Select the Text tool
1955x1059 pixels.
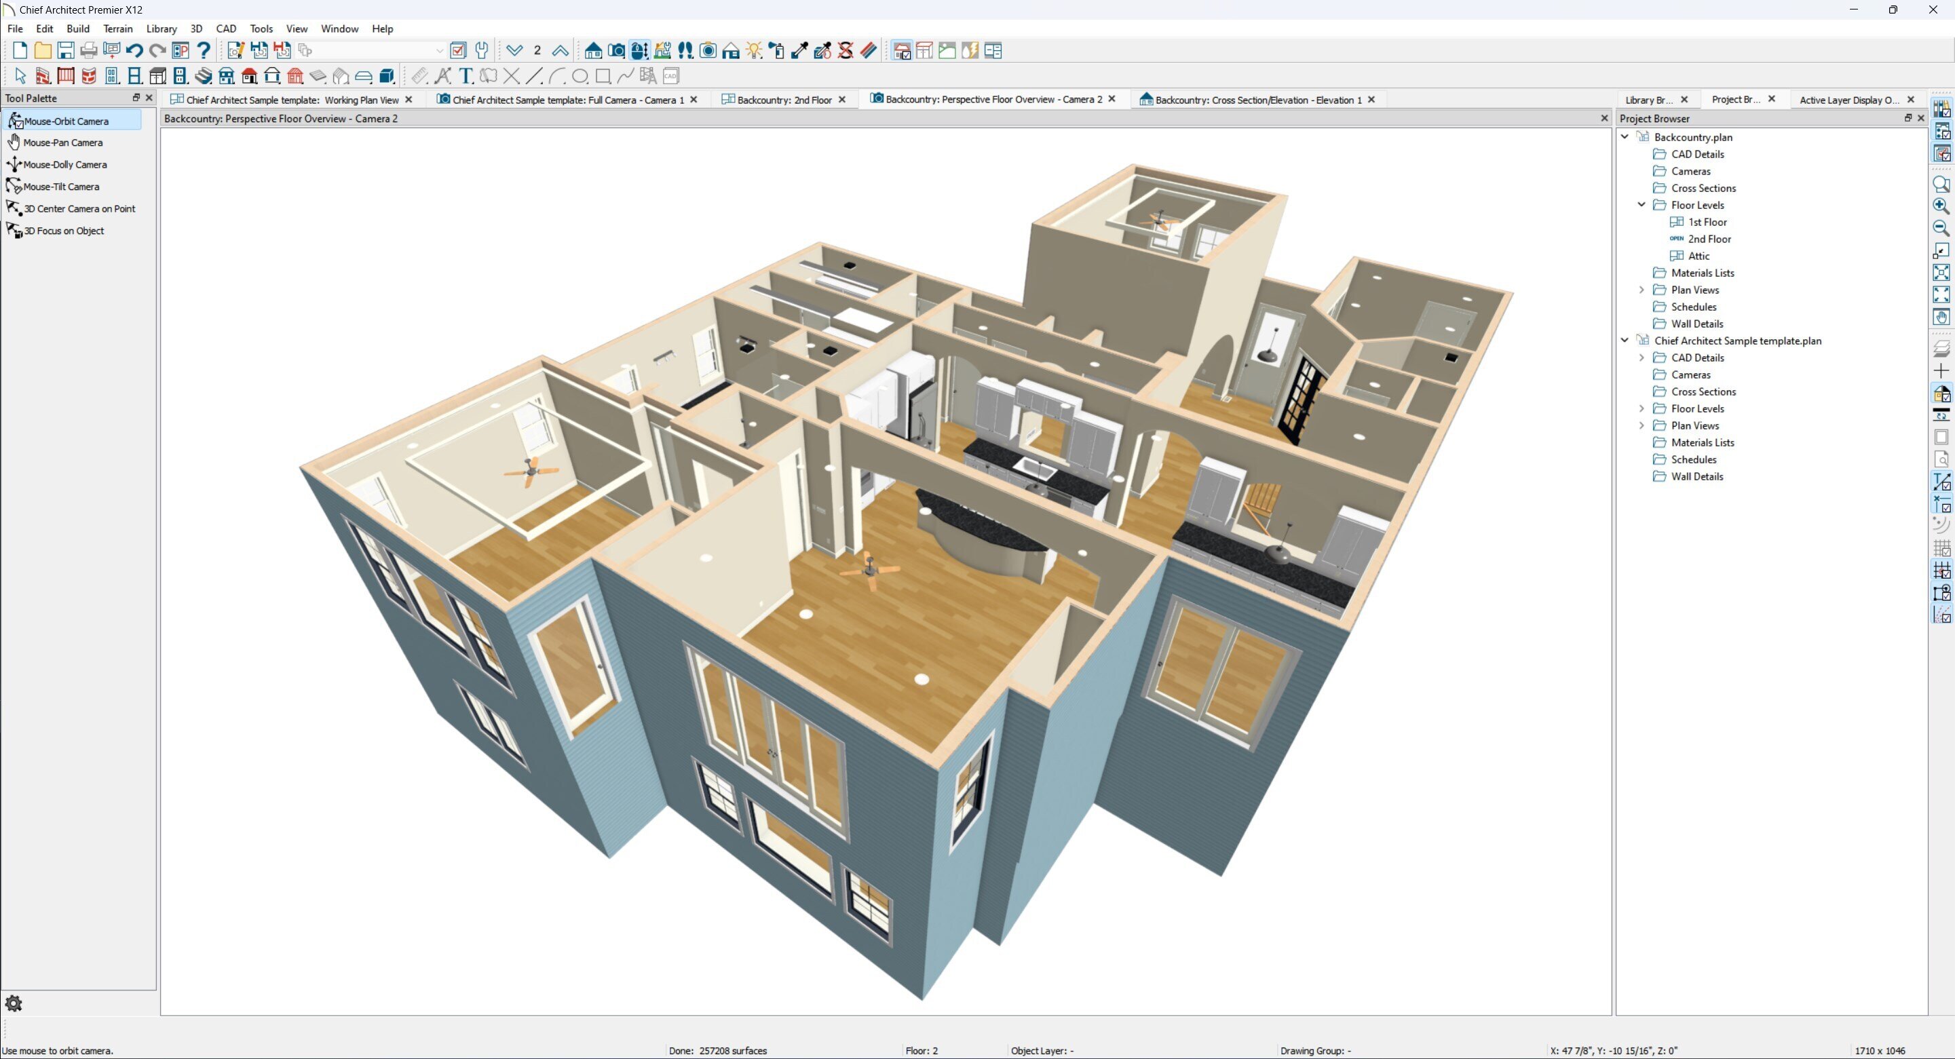point(466,75)
